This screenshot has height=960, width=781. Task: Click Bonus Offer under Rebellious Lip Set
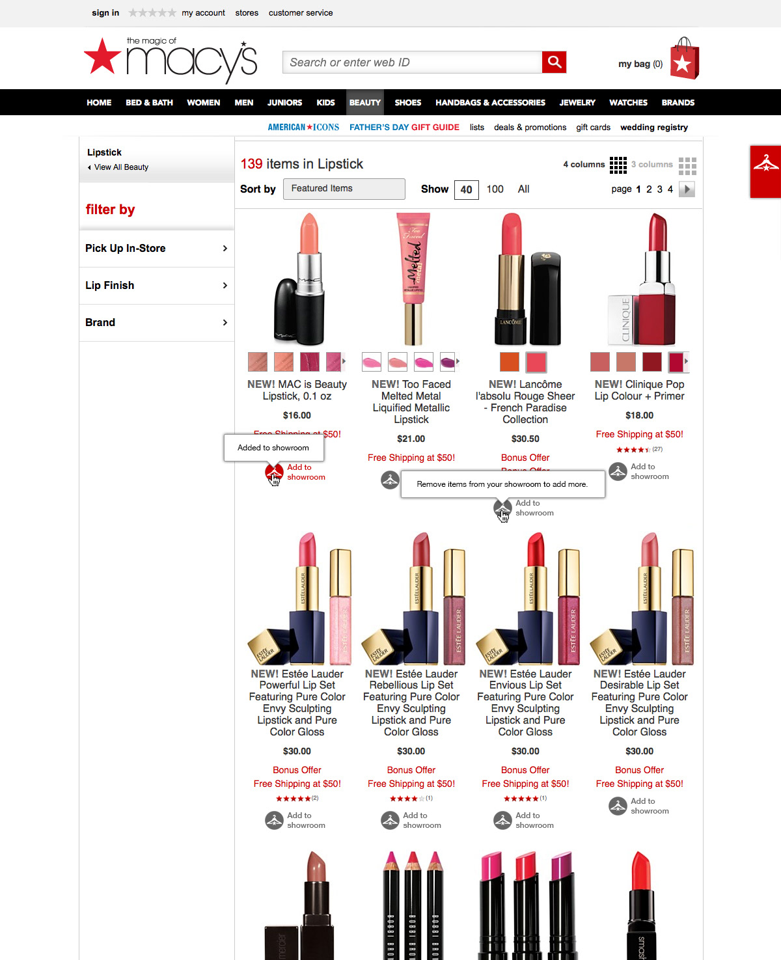pos(411,770)
